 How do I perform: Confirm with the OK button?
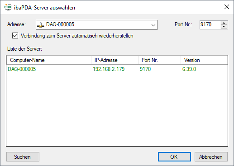pyautogui.click(x=174, y=157)
